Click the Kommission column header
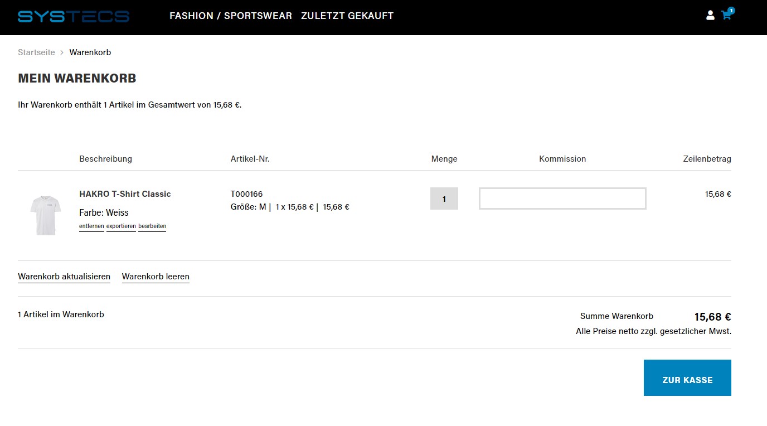This screenshot has height=426, width=767. tap(562, 159)
